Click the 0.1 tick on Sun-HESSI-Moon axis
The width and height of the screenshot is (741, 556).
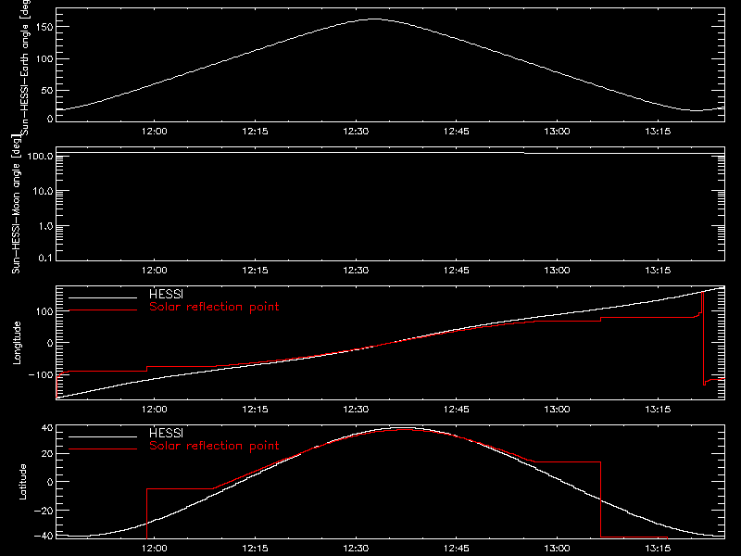[45, 258]
